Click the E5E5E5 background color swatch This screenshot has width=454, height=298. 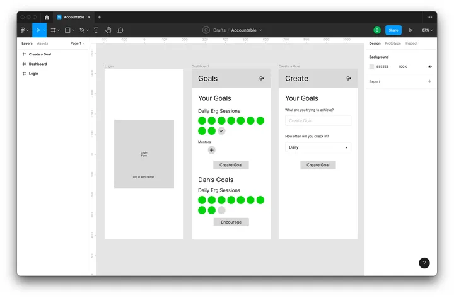click(x=372, y=67)
